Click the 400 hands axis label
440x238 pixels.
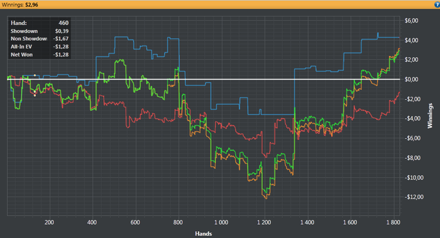(x=92, y=222)
